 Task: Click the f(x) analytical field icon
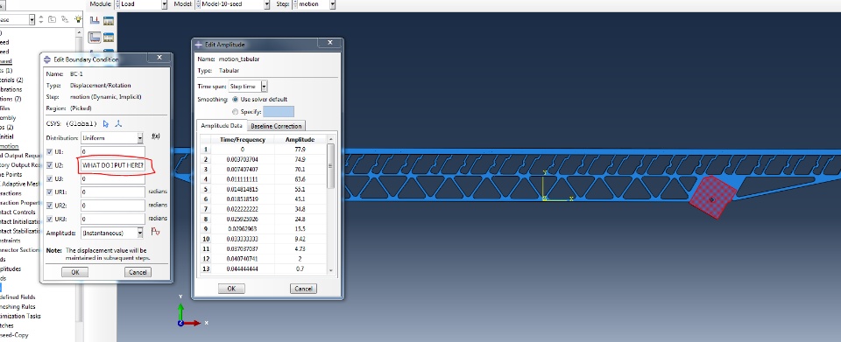(156, 136)
